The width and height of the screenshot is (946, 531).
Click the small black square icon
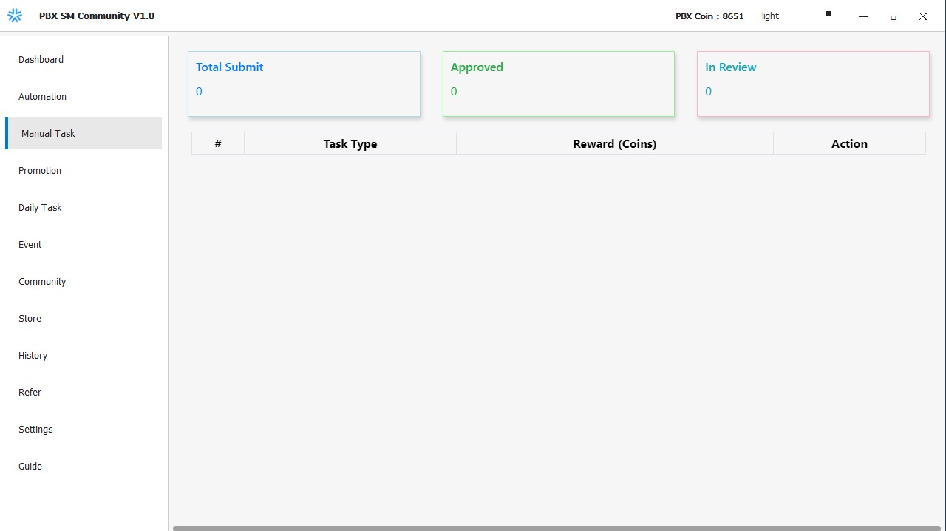pyautogui.click(x=828, y=13)
